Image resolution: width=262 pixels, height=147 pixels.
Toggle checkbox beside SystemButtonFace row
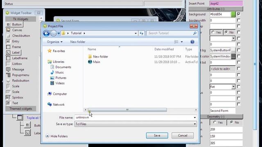point(239,50)
